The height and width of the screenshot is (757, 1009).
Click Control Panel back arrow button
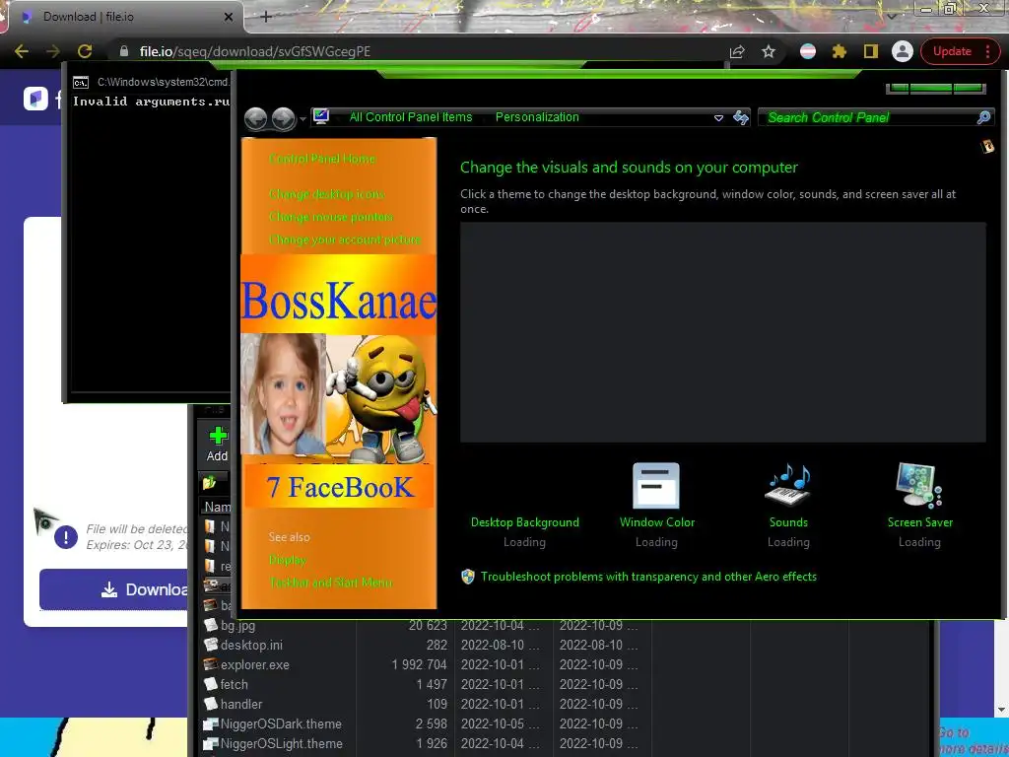point(256,118)
